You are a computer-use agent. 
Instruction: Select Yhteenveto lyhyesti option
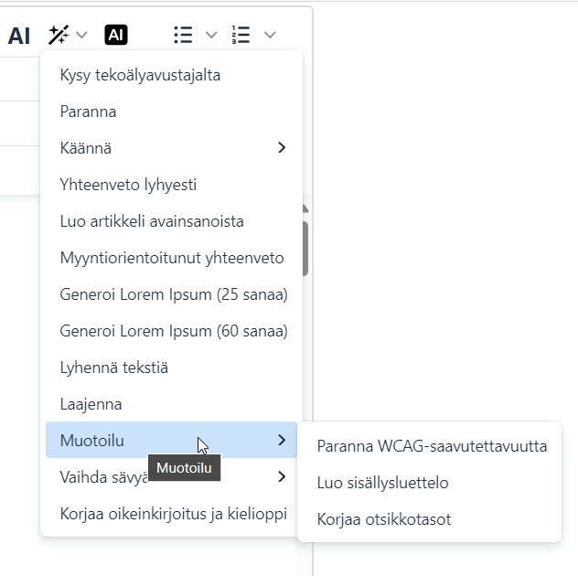pyautogui.click(x=171, y=185)
